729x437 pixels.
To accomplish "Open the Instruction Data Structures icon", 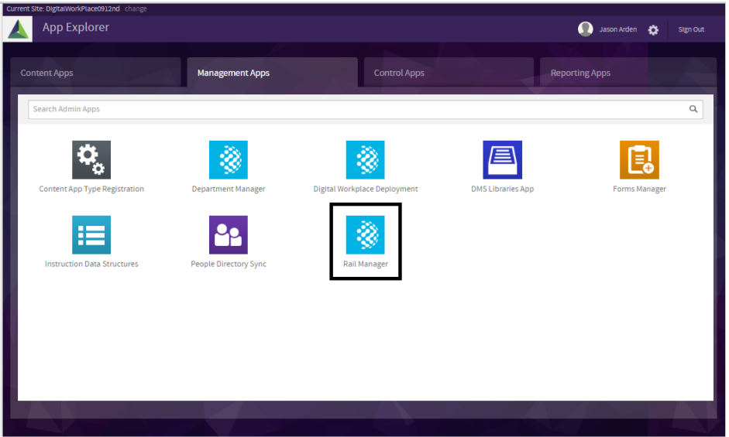I will (x=91, y=234).
